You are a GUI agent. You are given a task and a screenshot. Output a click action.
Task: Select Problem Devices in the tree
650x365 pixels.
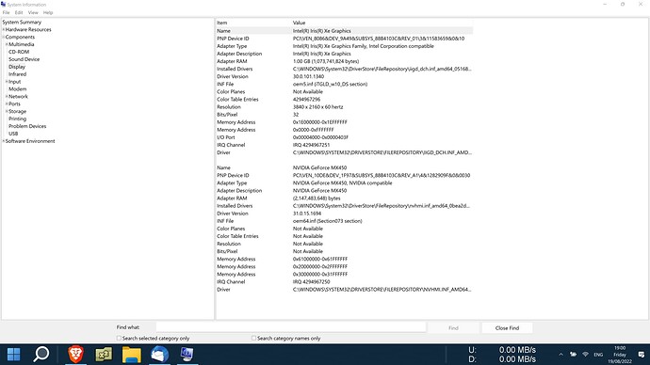[27, 126]
